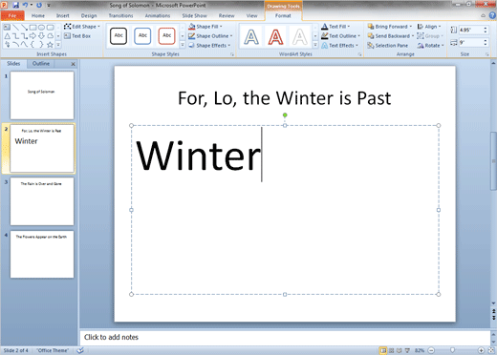497x355 pixels.
Task: Open the Text Outline dropdown
Action: click(340, 36)
